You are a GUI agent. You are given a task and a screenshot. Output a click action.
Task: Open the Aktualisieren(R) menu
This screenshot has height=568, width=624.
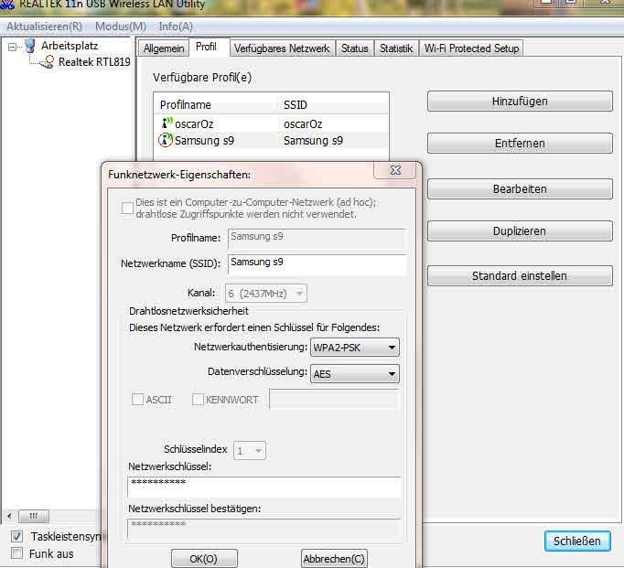click(44, 27)
